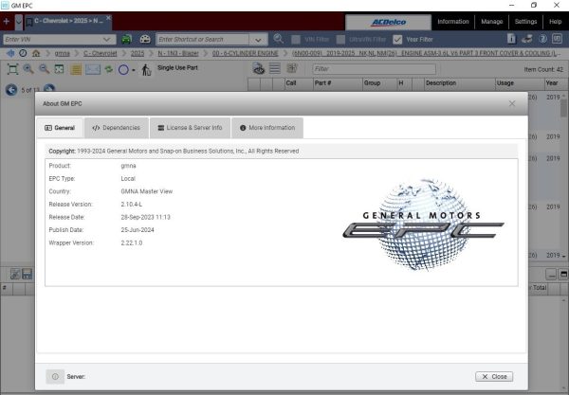
Task: Click the green expand illustration icon
Action: click(x=59, y=69)
